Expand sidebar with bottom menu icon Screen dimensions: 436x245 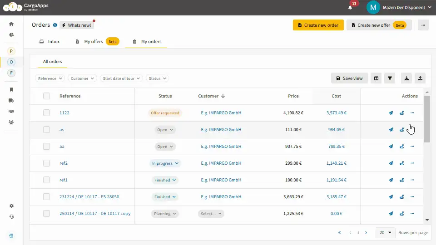click(x=11, y=235)
